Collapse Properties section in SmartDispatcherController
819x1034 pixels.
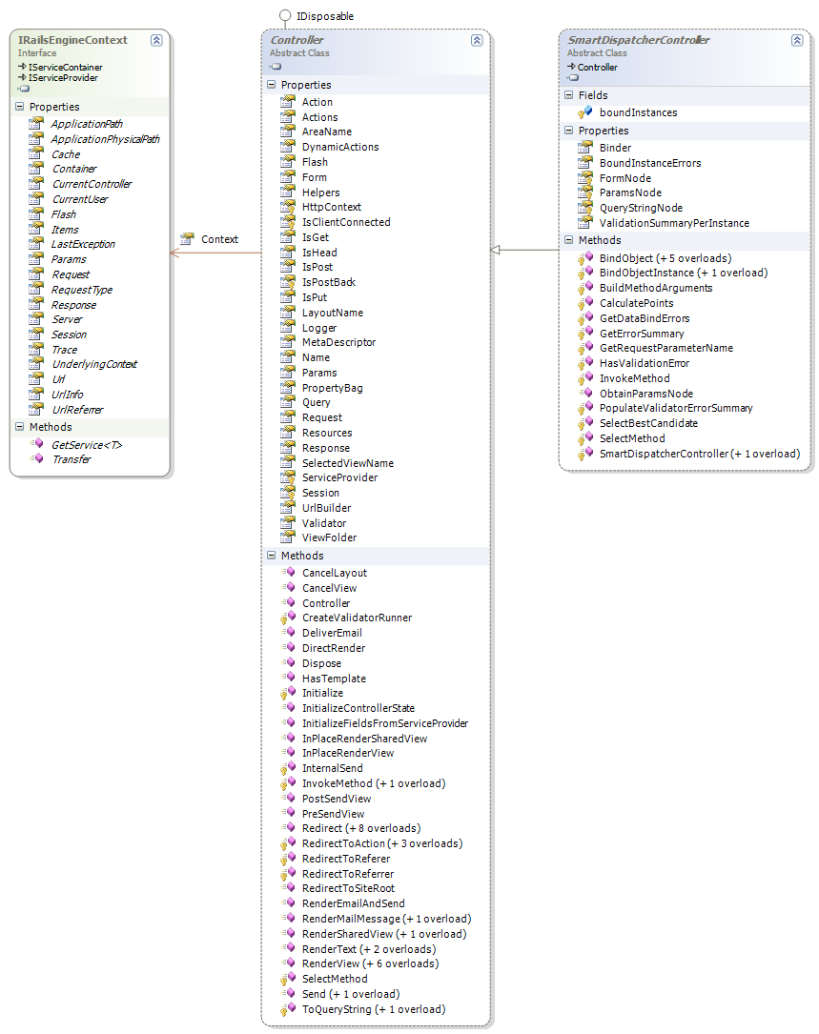(x=569, y=131)
